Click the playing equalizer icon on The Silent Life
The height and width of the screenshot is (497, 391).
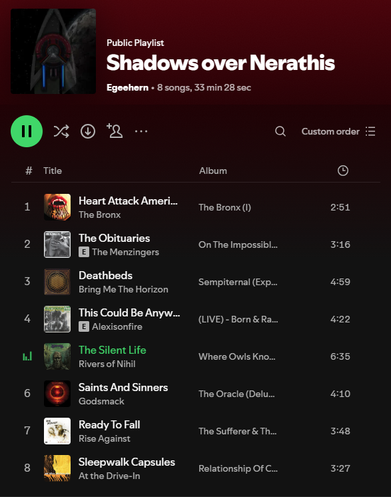(x=27, y=356)
